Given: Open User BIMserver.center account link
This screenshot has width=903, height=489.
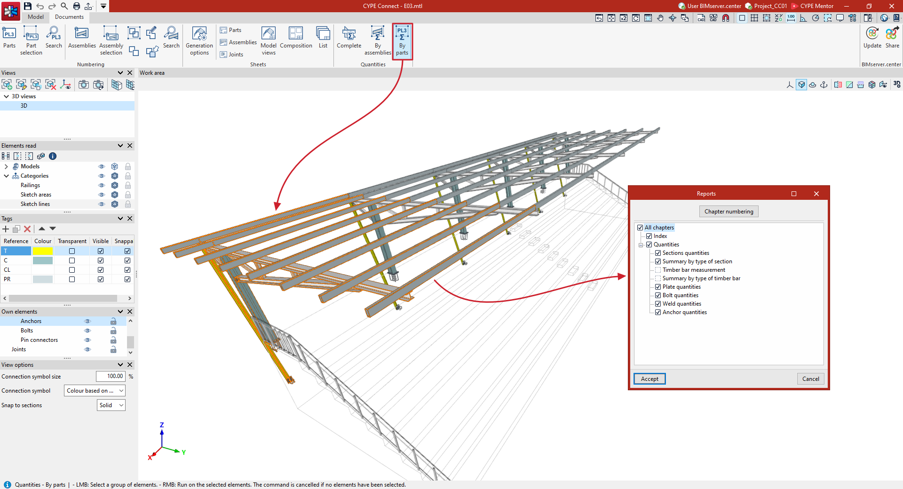Looking at the screenshot, I should (710, 6).
